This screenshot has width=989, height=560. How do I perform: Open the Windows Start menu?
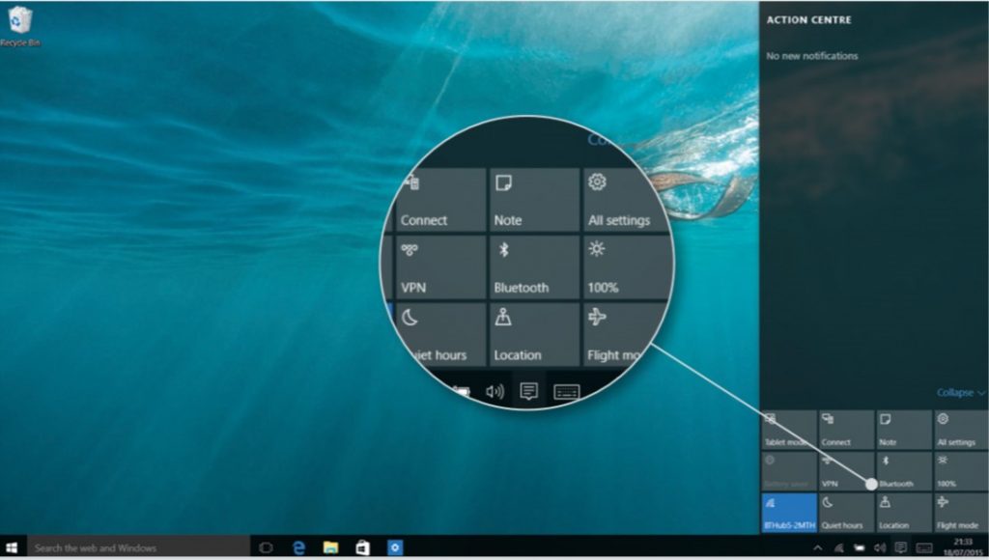point(12,547)
